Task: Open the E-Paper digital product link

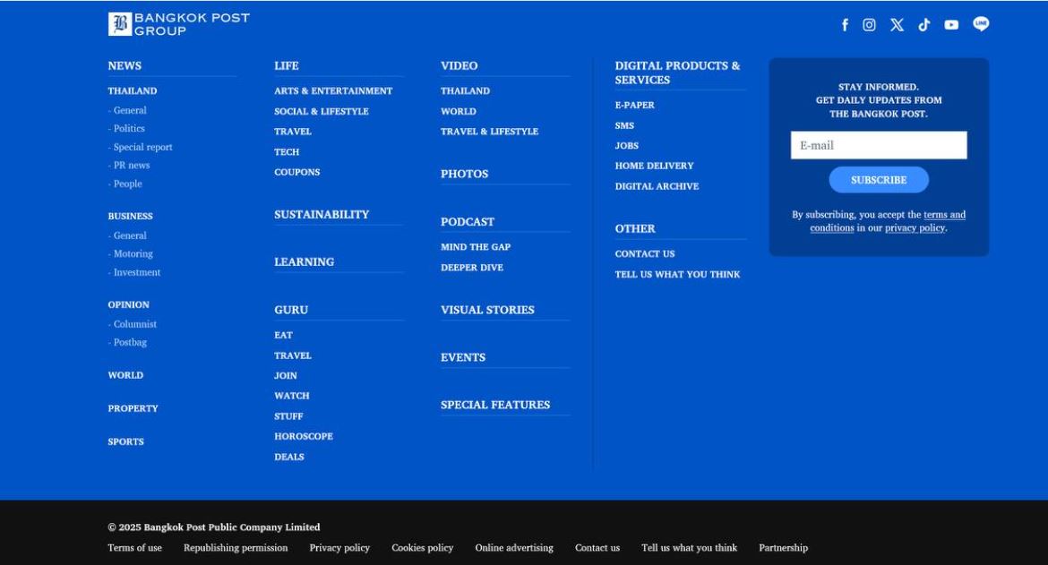Action: (634, 106)
